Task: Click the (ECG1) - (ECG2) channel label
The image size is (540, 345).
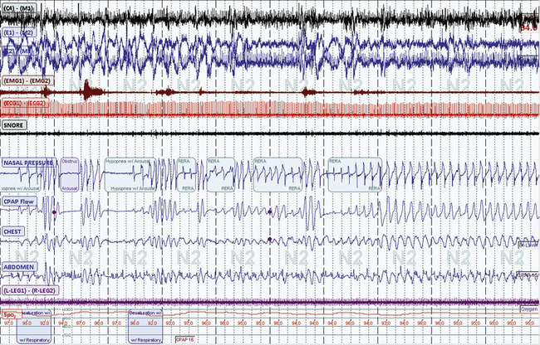Action: coord(26,103)
